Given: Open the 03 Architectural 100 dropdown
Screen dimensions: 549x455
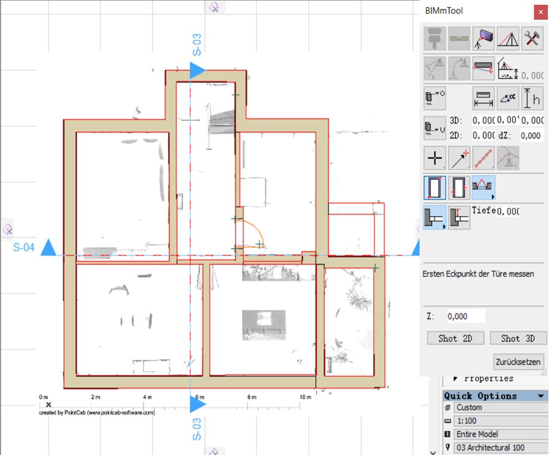Looking at the screenshot, I should [x=500, y=447].
